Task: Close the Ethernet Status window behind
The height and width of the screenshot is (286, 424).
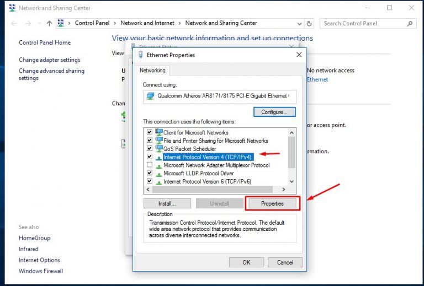Action: click(291, 46)
